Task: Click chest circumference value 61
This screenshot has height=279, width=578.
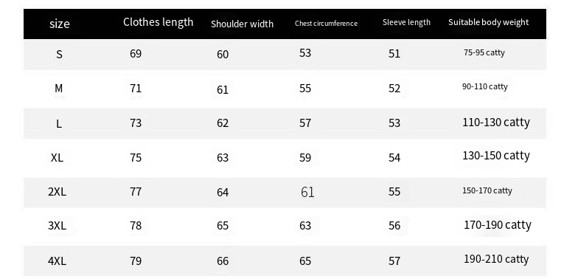Action: [307, 192]
